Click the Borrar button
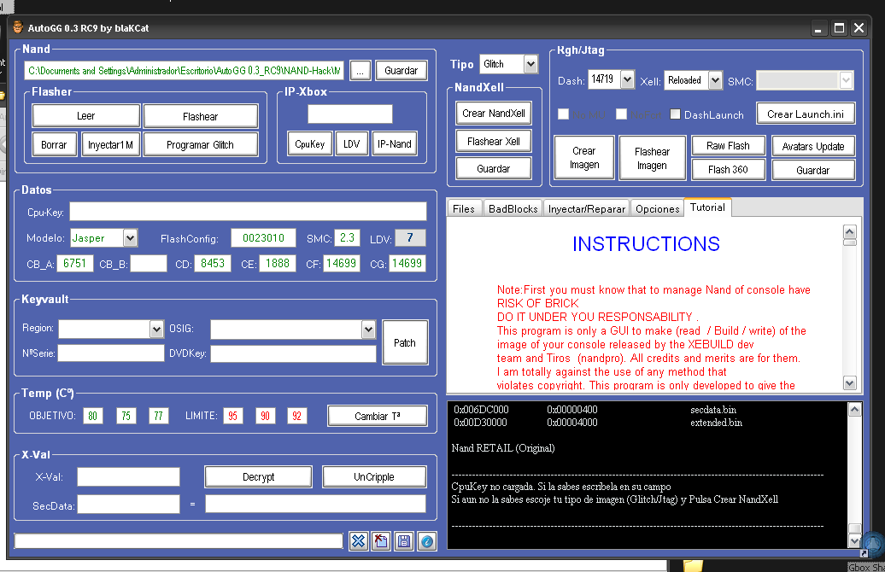The height and width of the screenshot is (572, 885). (x=54, y=144)
